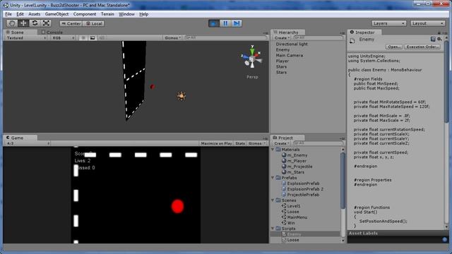Screen dimensions: 452x254
Task: Open the Textured draw mode dropdown
Action: click(x=26, y=38)
